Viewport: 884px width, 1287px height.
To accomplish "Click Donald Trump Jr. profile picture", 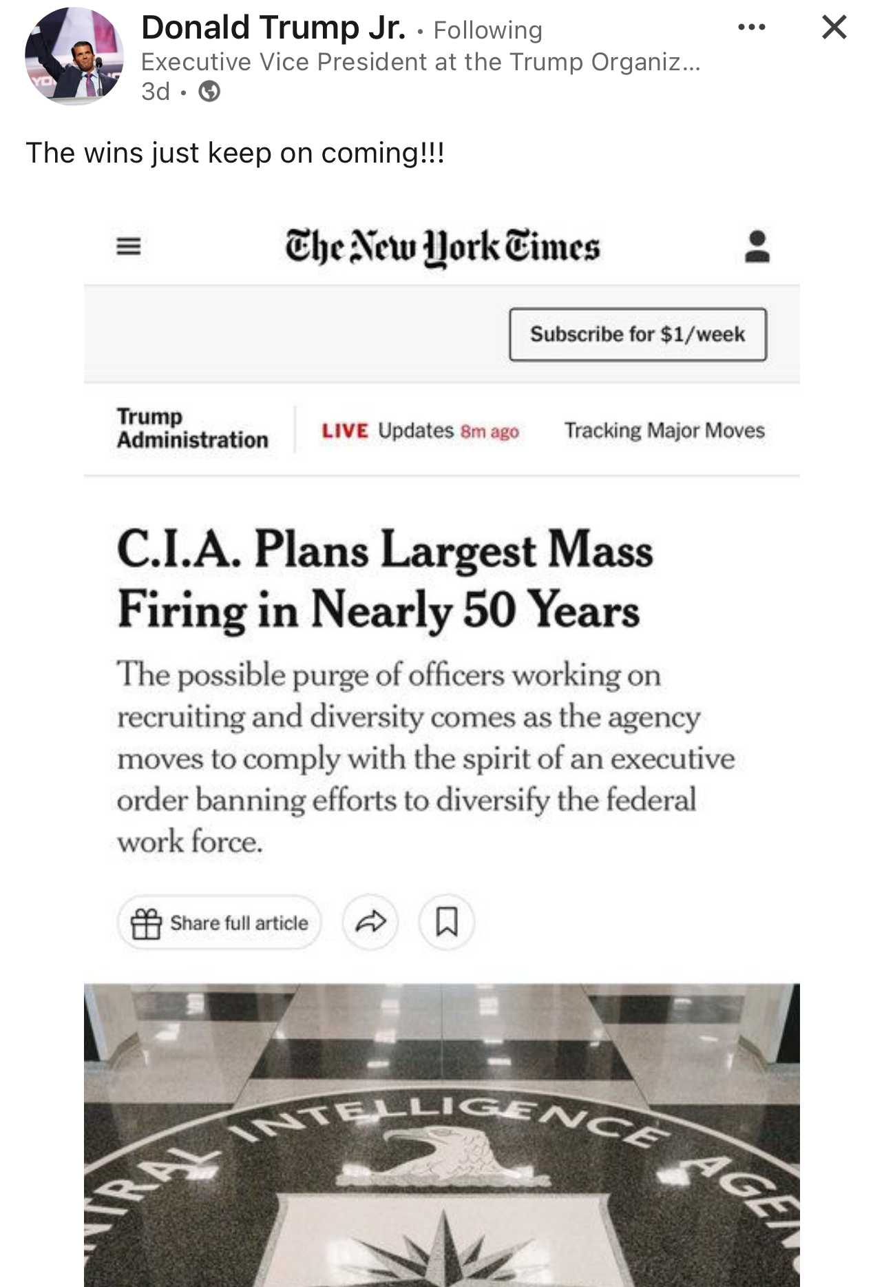I will pyautogui.click(x=74, y=56).
